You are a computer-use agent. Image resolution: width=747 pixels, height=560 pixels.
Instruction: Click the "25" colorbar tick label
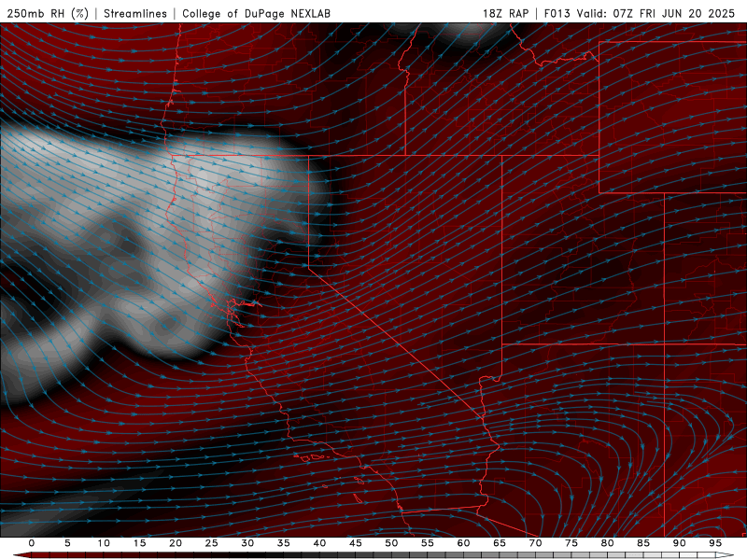212,543
